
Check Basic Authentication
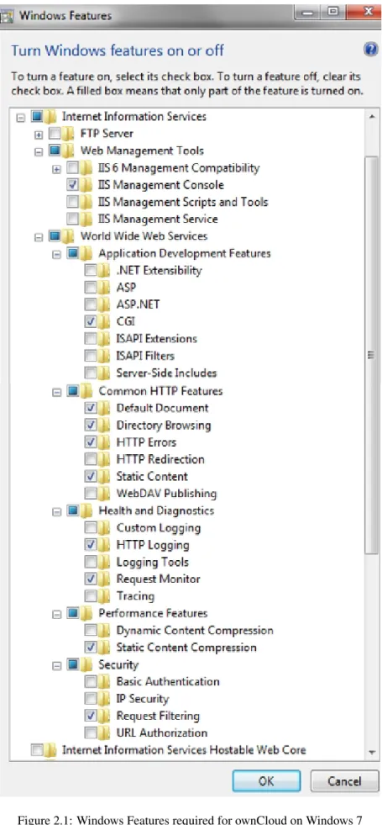[x=91, y=681]
